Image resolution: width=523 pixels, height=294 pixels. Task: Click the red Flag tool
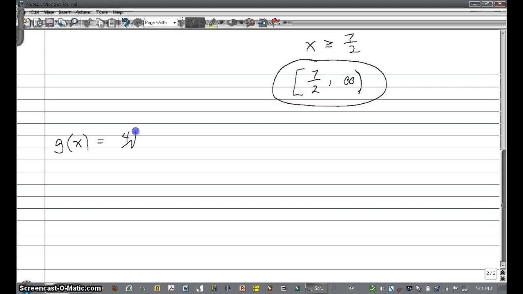(275, 23)
